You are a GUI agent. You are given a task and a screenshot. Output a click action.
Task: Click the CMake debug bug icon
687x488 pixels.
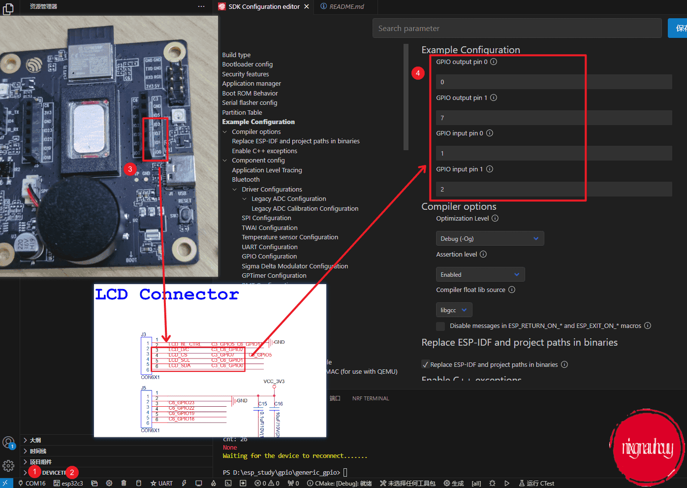point(492,483)
